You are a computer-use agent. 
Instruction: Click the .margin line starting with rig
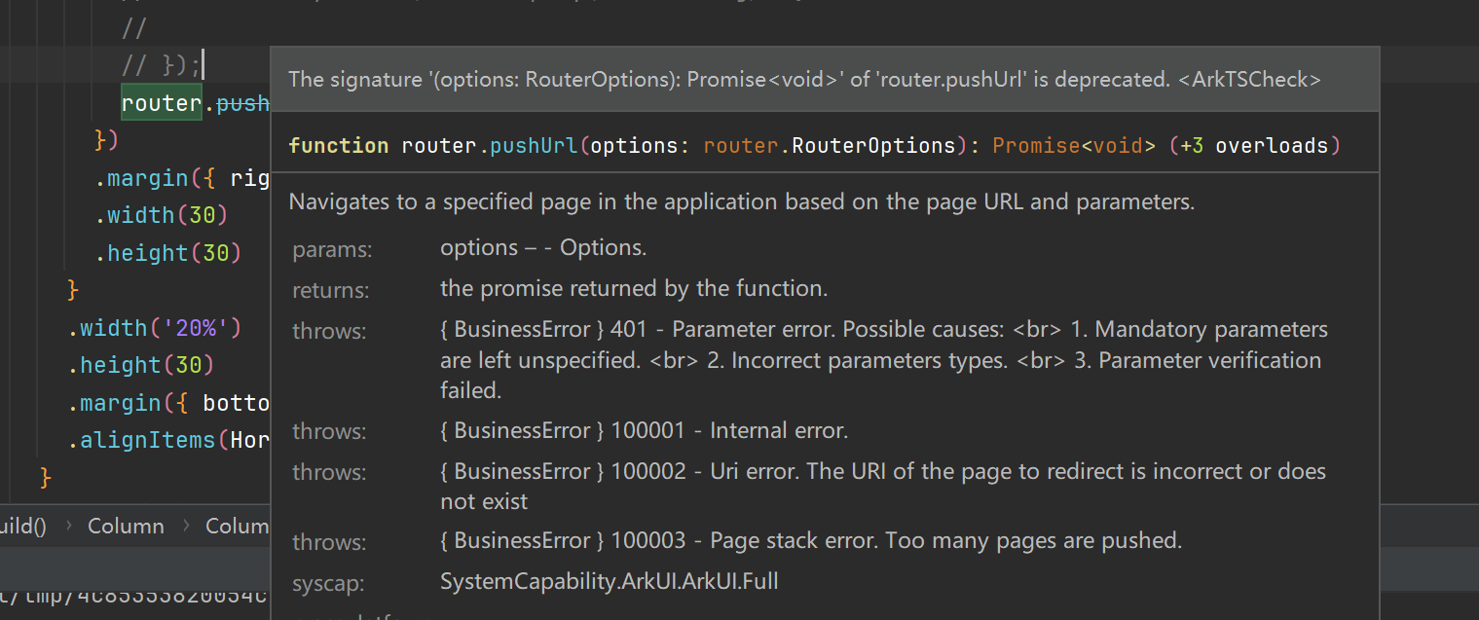180,179
